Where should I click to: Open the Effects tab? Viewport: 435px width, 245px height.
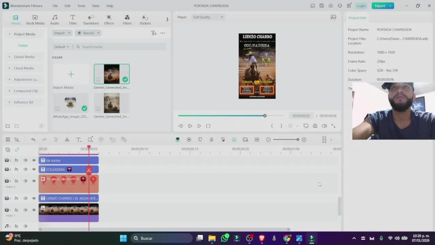(x=109, y=20)
